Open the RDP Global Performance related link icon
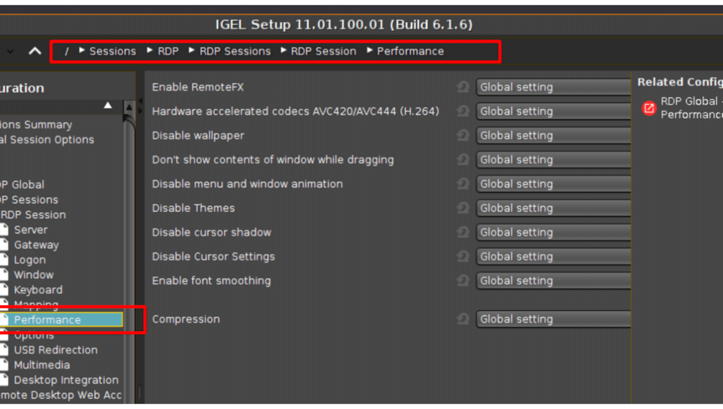The height and width of the screenshot is (409, 723). tap(649, 108)
